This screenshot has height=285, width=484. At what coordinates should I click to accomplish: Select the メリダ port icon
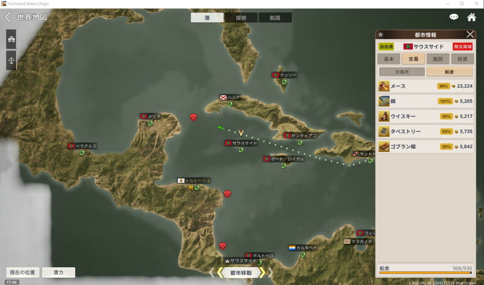(150, 123)
